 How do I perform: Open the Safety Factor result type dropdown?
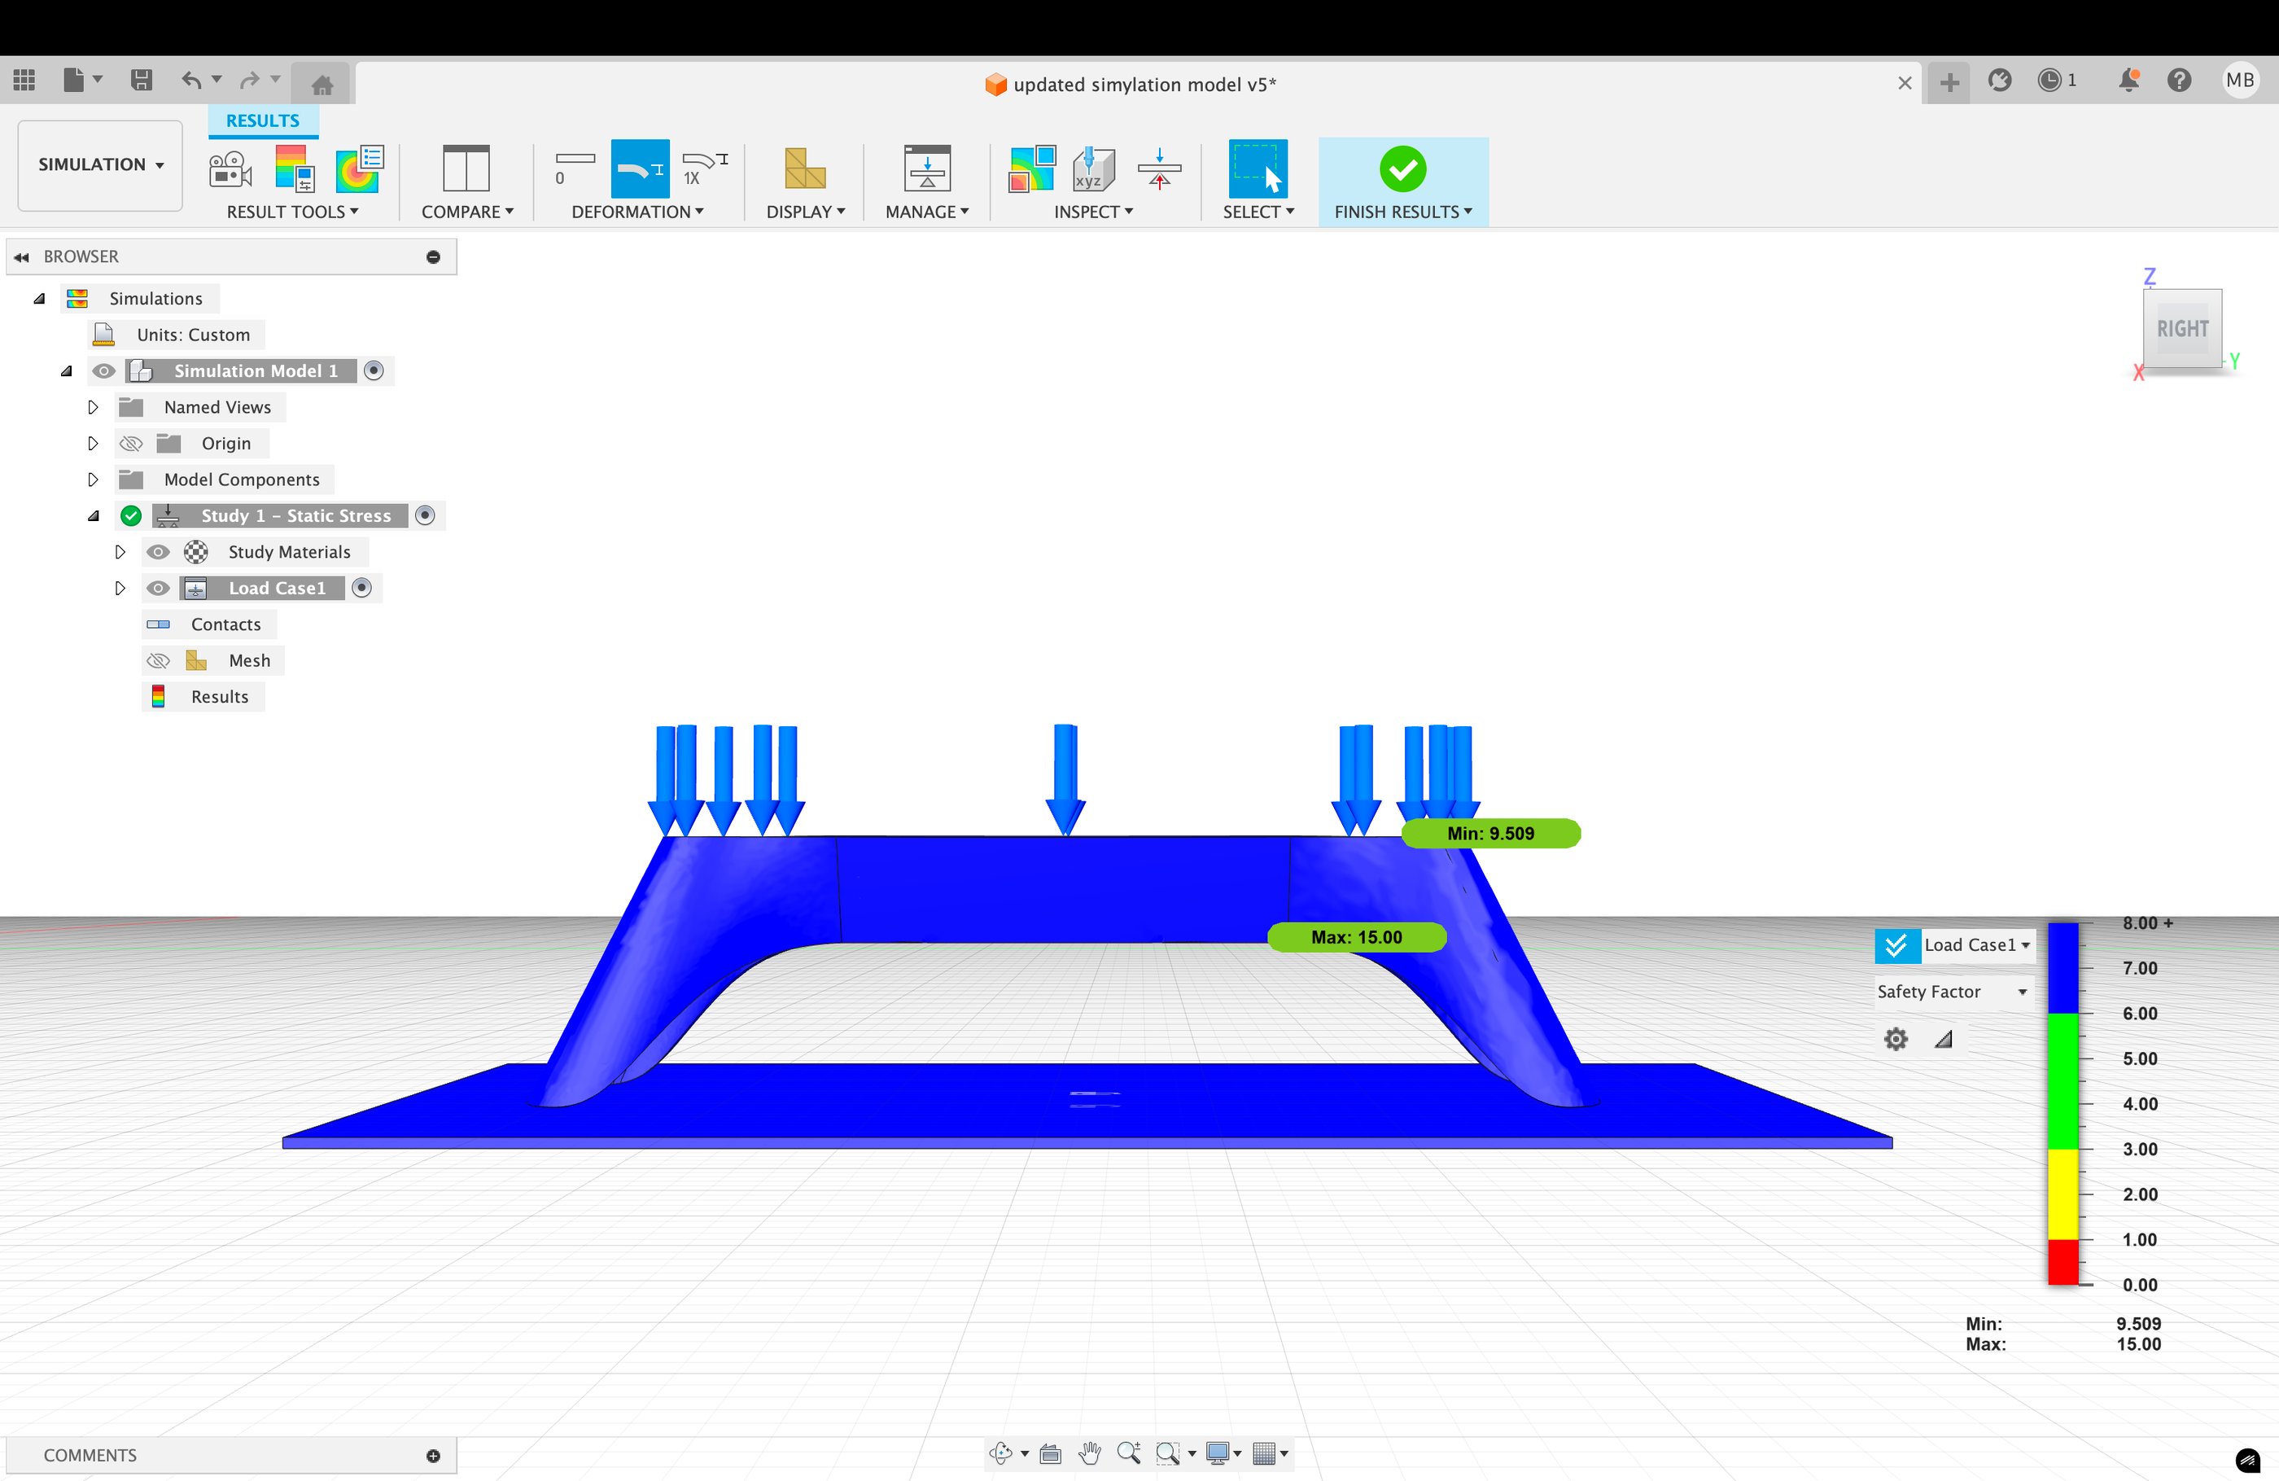pos(1952,992)
